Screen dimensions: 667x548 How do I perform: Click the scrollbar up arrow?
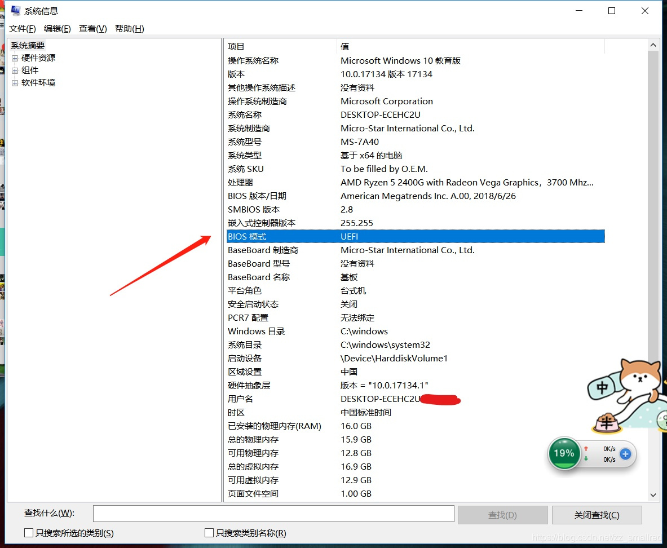[x=653, y=45]
